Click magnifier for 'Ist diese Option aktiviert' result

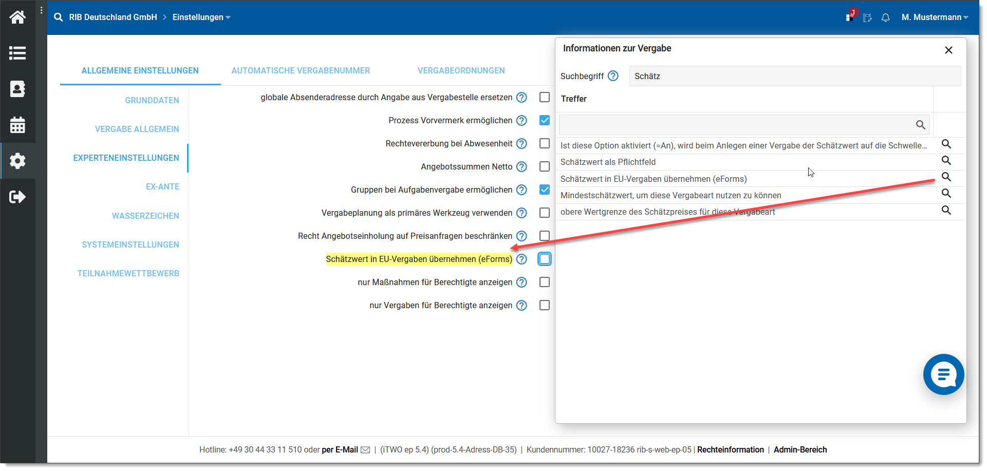(x=946, y=144)
